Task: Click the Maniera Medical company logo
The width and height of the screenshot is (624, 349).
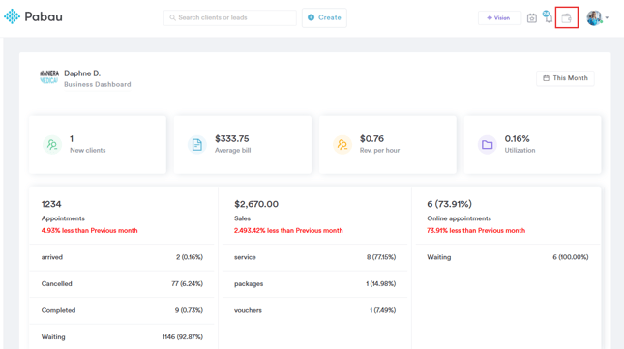Action: tap(49, 77)
